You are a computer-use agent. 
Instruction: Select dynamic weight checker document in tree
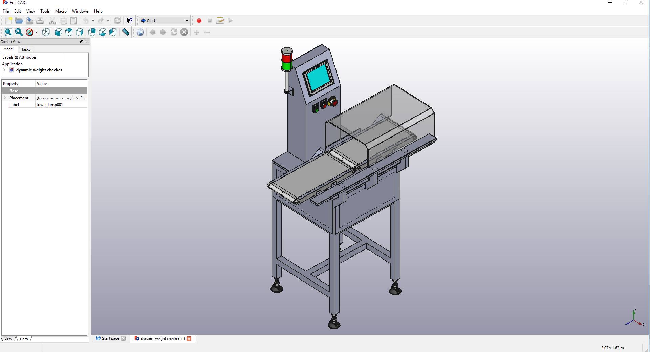[39, 70]
